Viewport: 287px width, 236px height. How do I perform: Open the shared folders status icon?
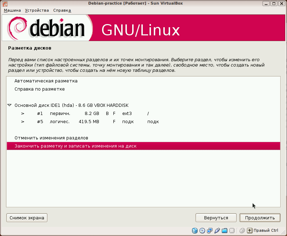(224, 231)
